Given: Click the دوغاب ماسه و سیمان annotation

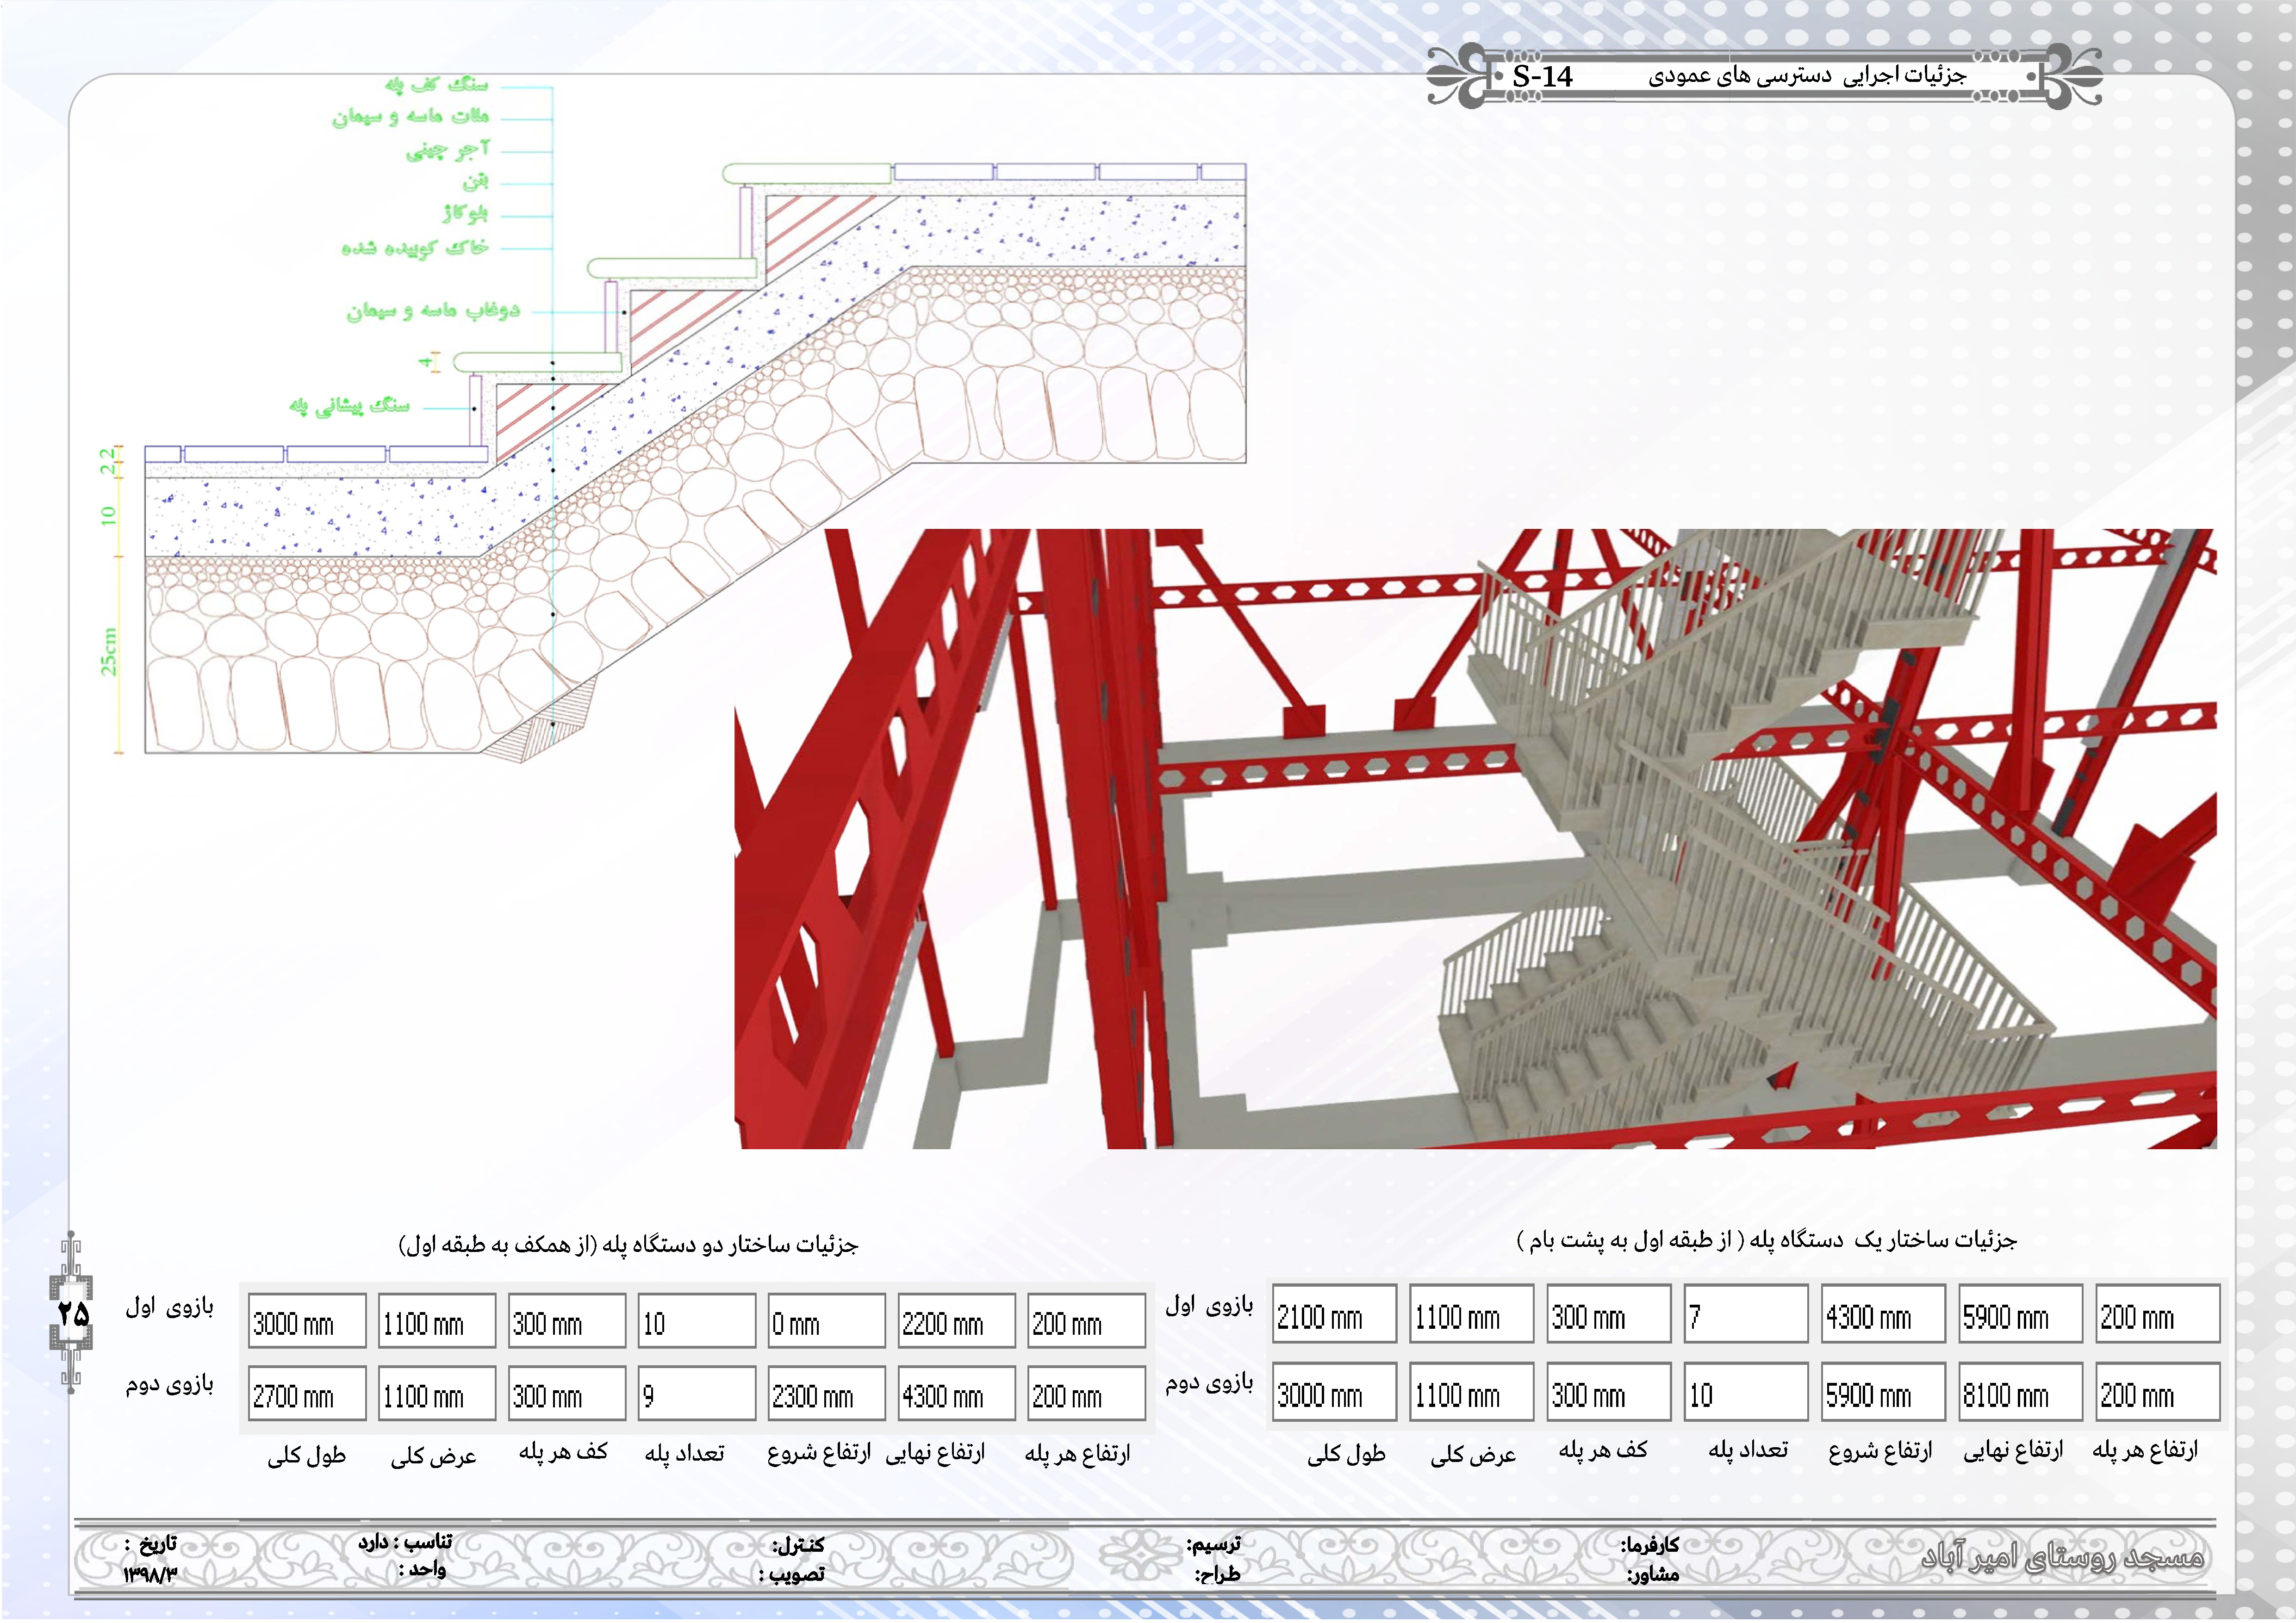Looking at the screenshot, I should (433, 311).
